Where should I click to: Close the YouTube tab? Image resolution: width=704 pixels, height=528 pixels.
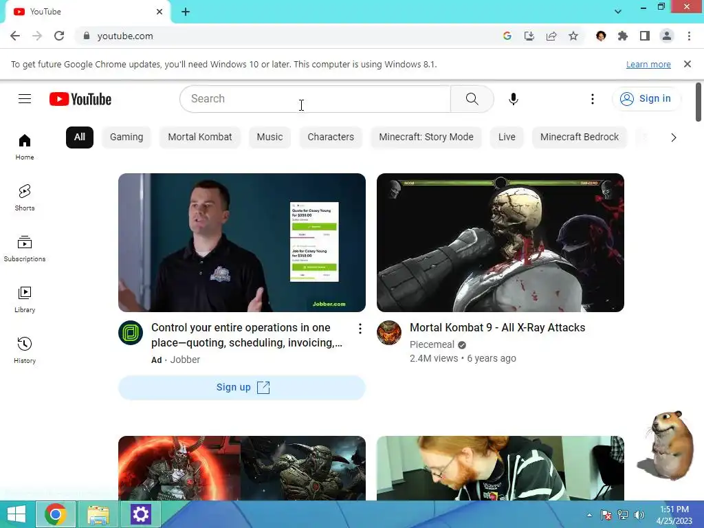tap(159, 12)
